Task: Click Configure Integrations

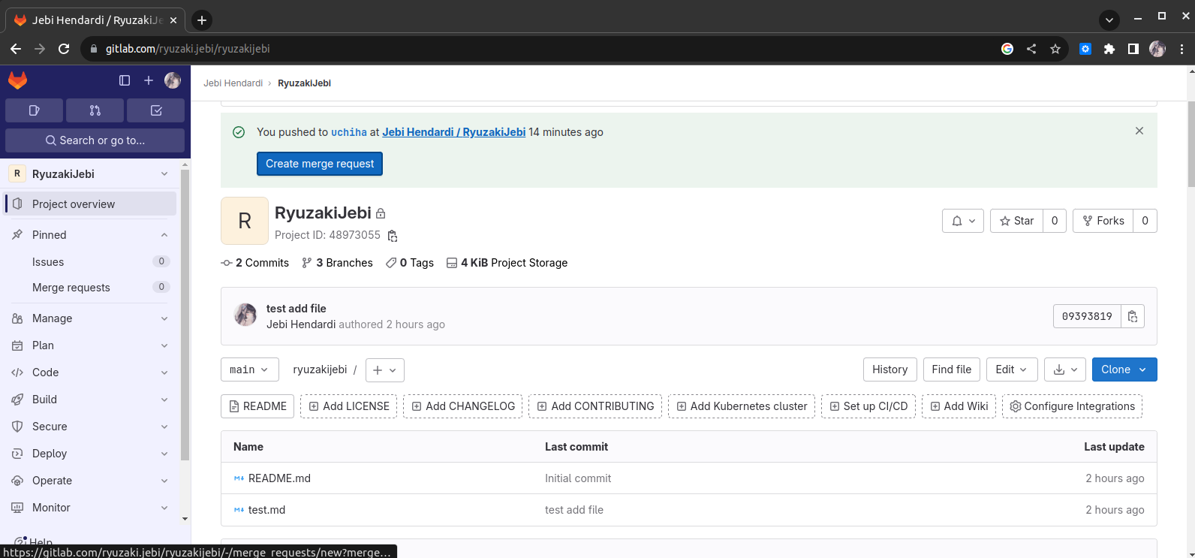Action: pyautogui.click(x=1072, y=406)
